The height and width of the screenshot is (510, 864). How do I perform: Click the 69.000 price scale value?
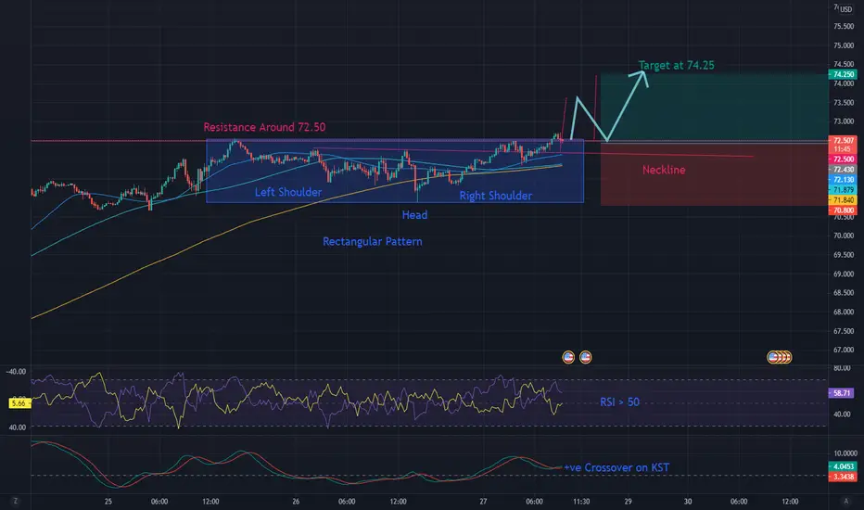coord(844,274)
